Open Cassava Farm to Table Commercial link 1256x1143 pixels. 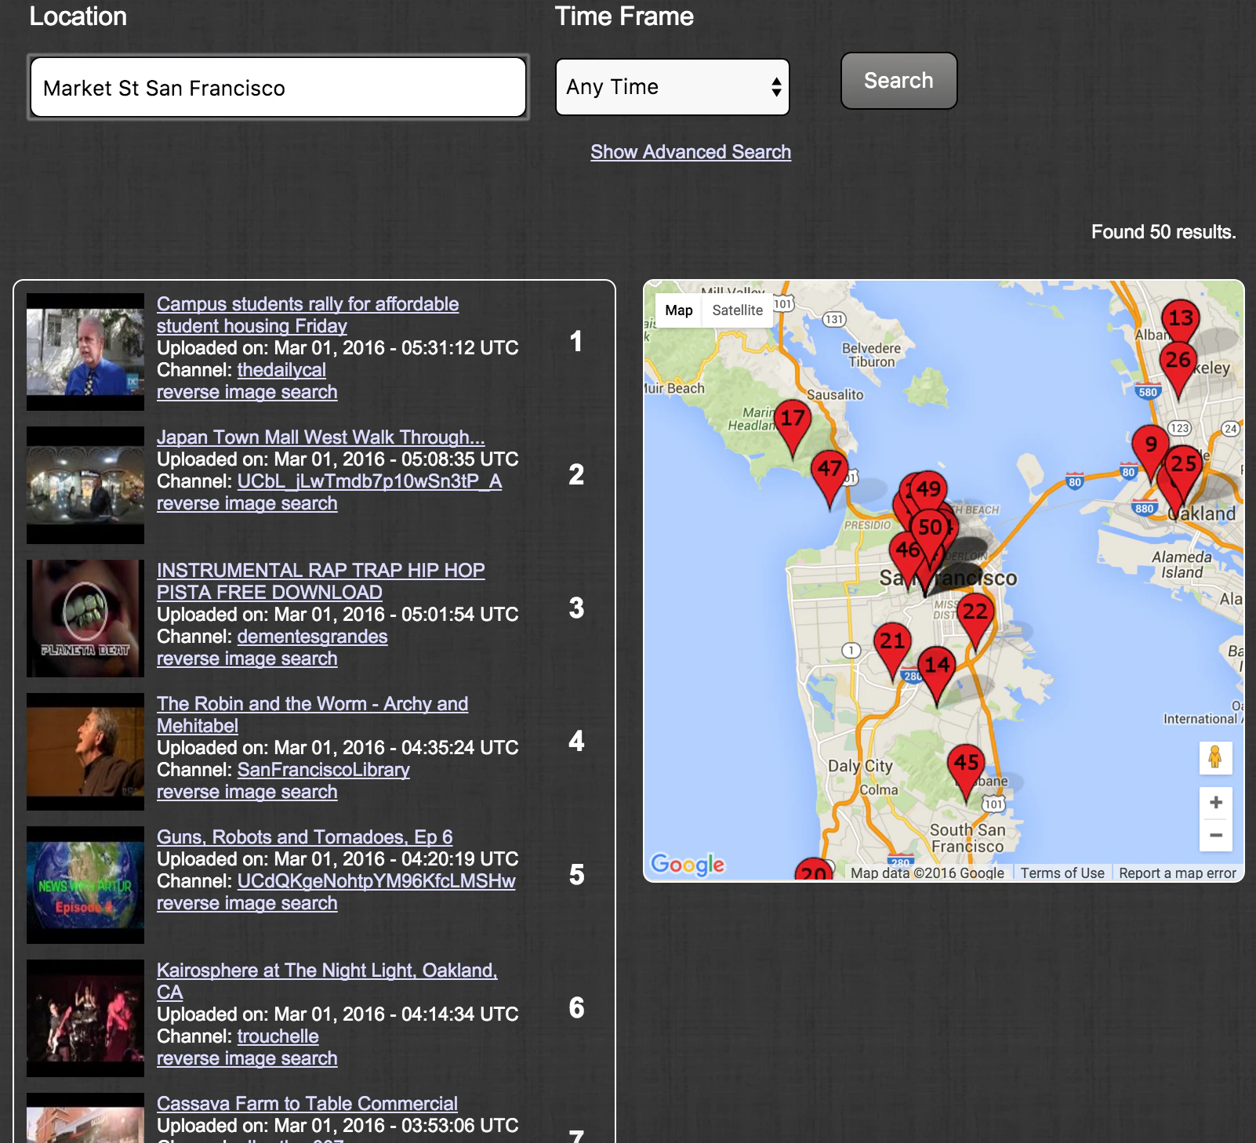pyautogui.click(x=307, y=1104)
